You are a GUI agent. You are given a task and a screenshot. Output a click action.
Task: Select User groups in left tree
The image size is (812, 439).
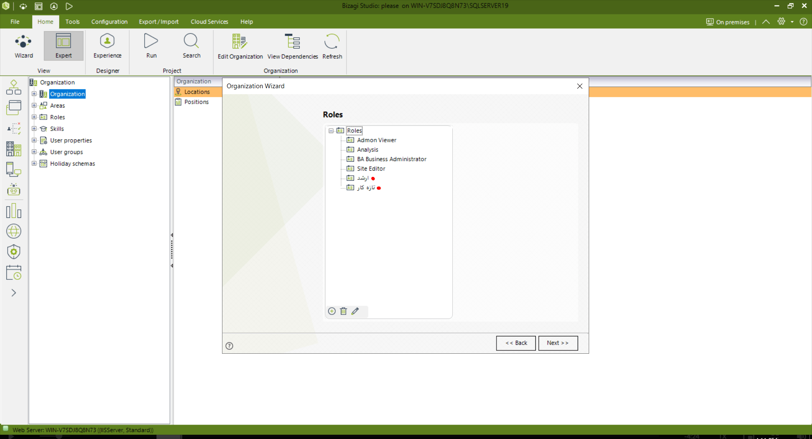[x=66, y=152]
